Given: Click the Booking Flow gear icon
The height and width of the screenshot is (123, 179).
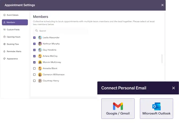Looking at the screenshot, I should [x=5, y=44].
